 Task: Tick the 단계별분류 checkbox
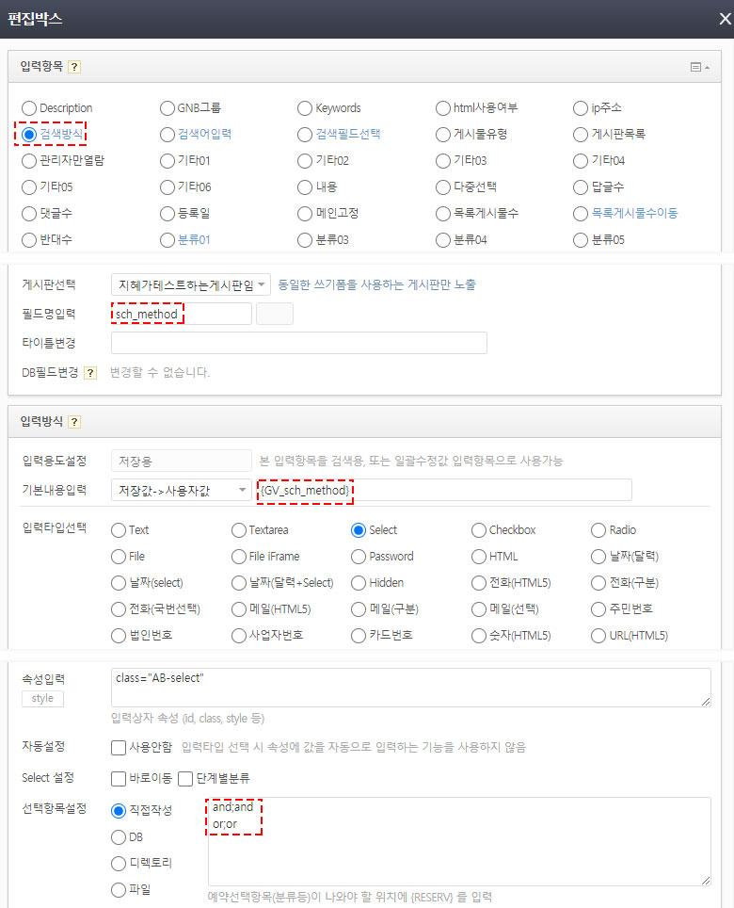point(185,779)
